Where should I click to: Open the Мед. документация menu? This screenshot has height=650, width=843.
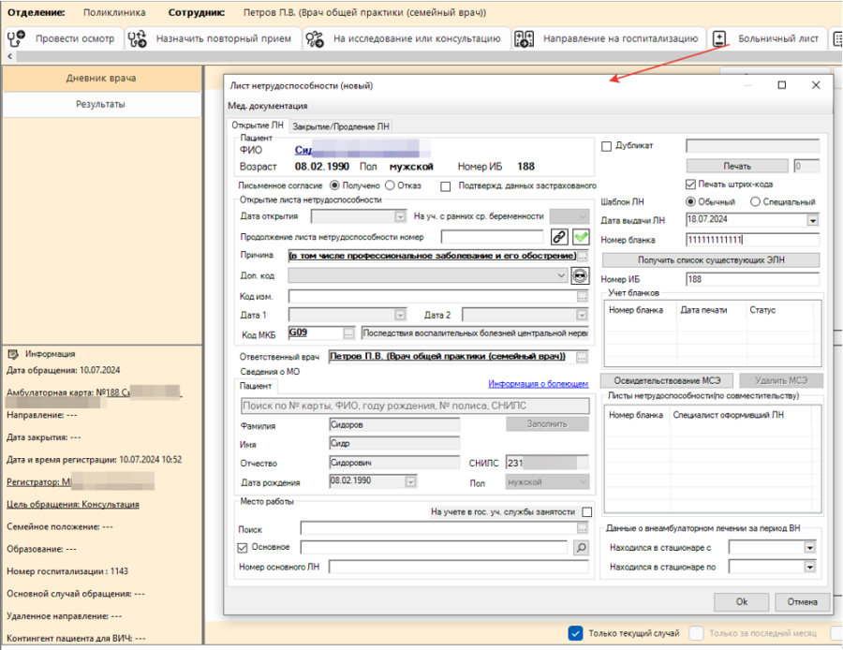tap(268, 106)
